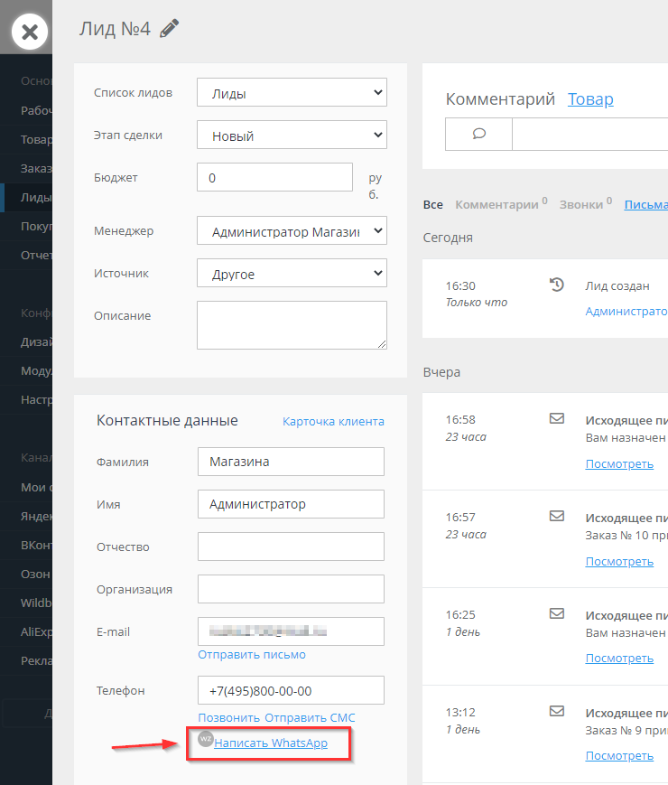Click envelope icon on 16:57 entry

point(557,517)
